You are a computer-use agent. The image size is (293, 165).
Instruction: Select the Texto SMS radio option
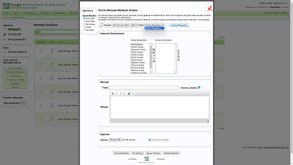click(x=84, y=21)
